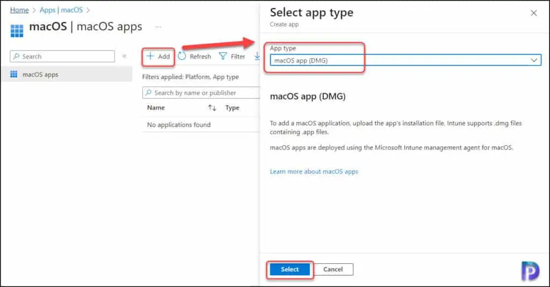Click the circular Refresh icon
The width and height of the screenshot is (550, 287).
[182, 56]
